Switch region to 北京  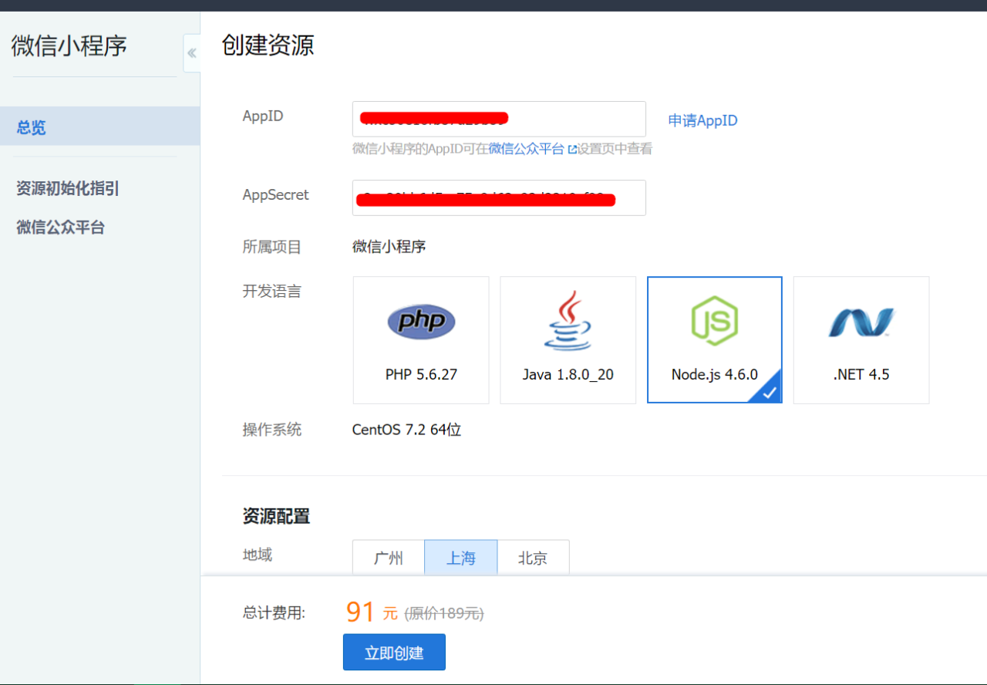click(533, 558)
